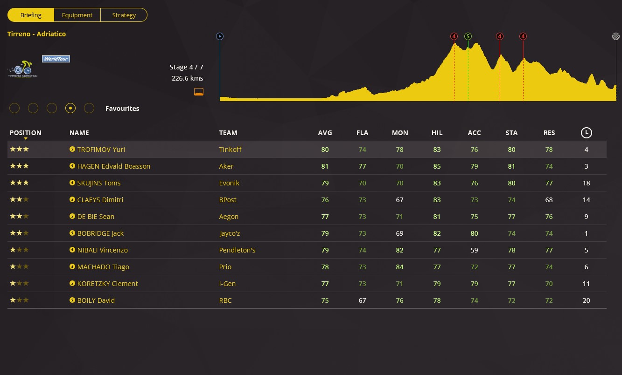The height and width of the screenshot is (375, 622).
Task: Sort by TEAM column header
Action: 228,133
